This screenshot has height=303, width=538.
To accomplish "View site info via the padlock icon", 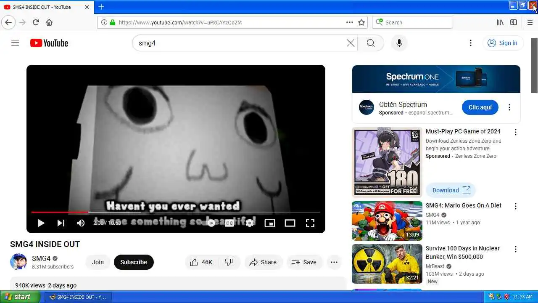I will [112, 22].
